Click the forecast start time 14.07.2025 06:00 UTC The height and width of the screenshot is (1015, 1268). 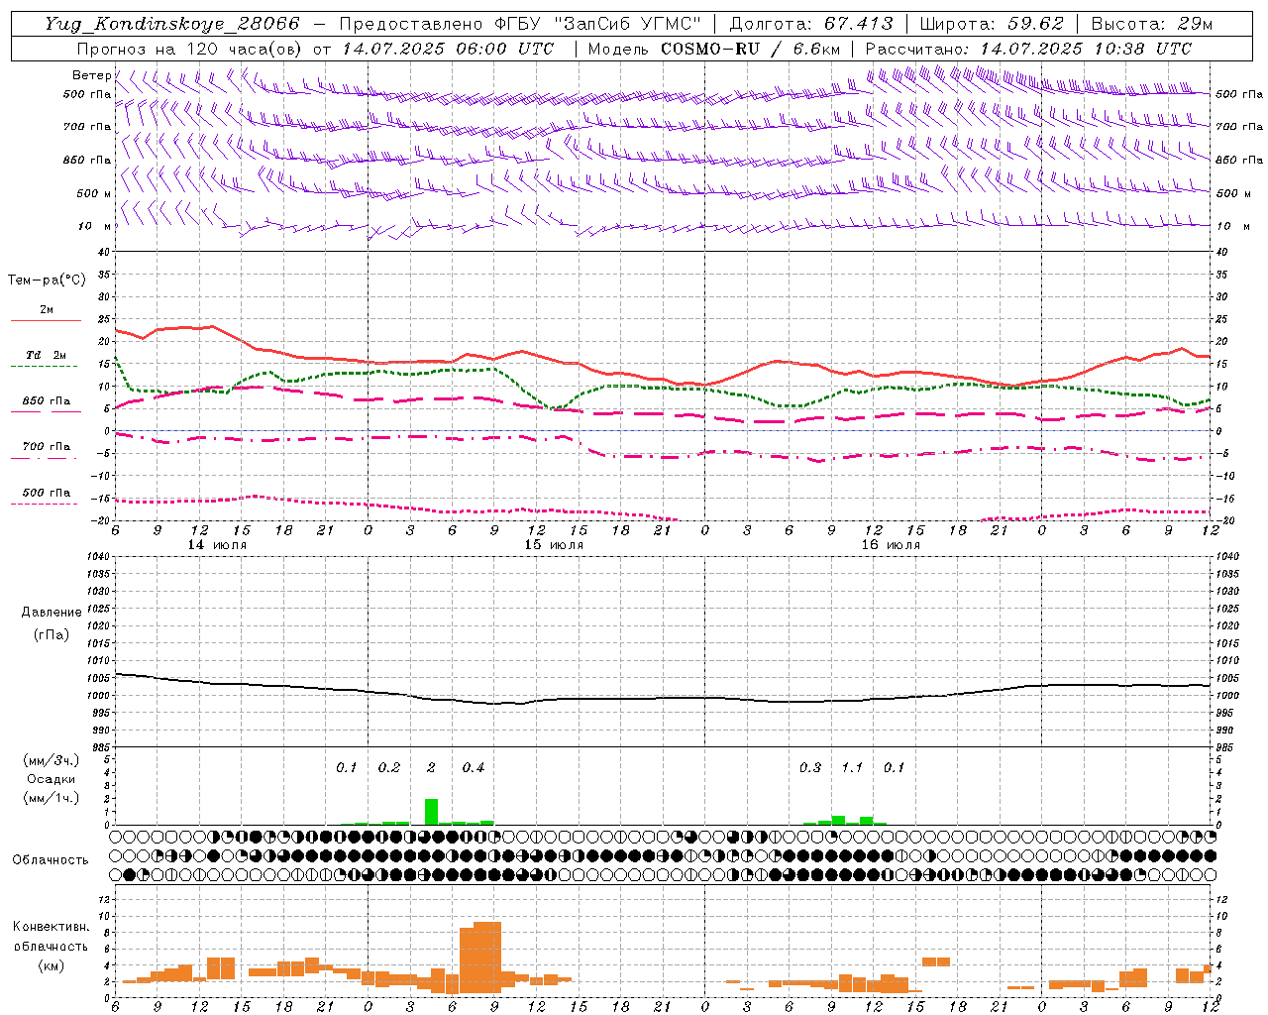click(448, 49)
